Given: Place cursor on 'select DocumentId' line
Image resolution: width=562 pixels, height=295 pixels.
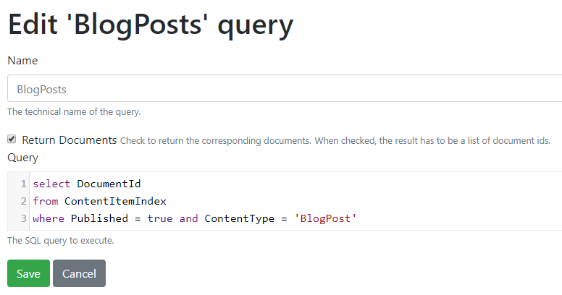Looking at the screenshot, I should (x=295, y=184).
